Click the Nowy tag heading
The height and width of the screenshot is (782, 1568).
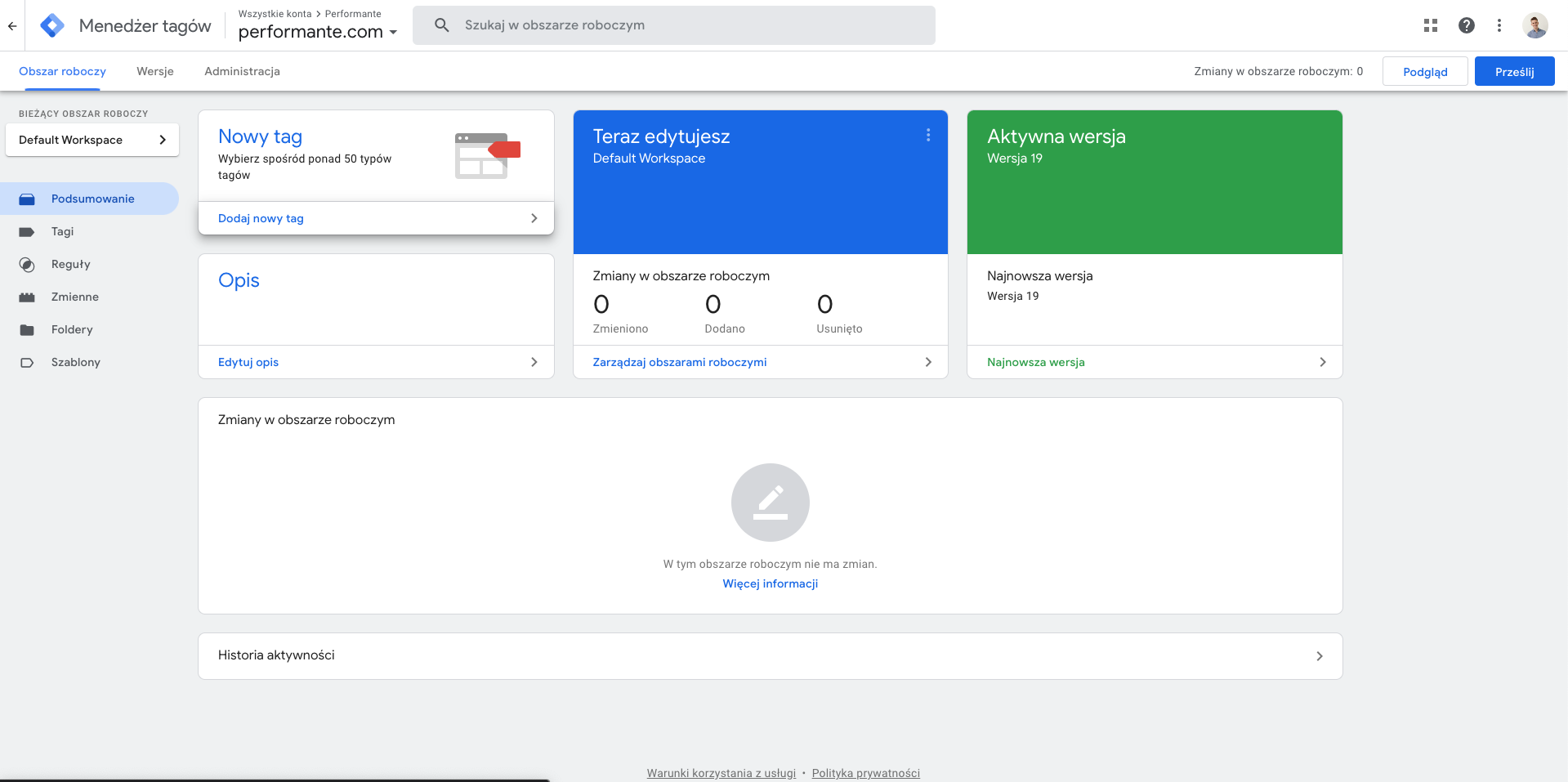(x=260, y=136)
